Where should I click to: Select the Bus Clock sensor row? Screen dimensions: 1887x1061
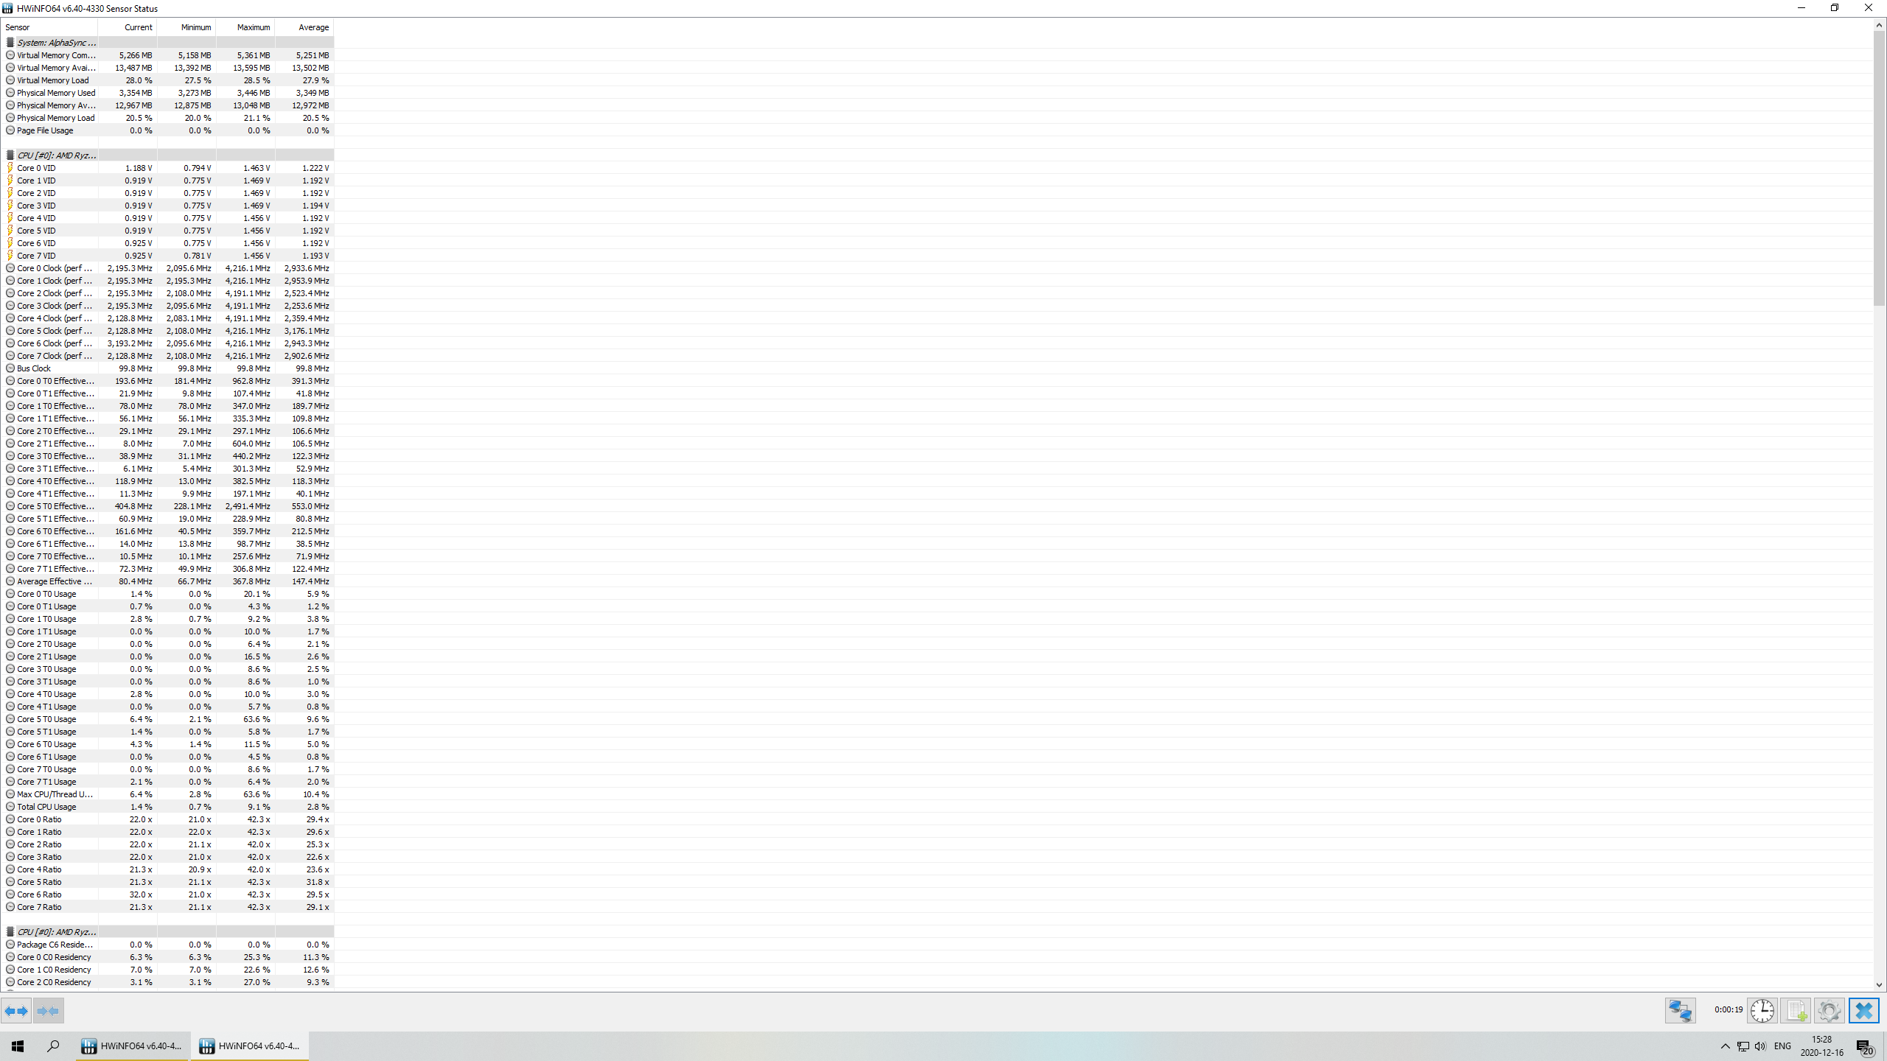pyautogui.click(x=168, y=368)
